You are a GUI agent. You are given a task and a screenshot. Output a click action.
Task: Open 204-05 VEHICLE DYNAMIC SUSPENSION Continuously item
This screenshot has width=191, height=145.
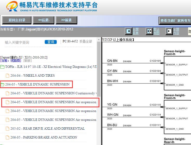tap(54, 93)
